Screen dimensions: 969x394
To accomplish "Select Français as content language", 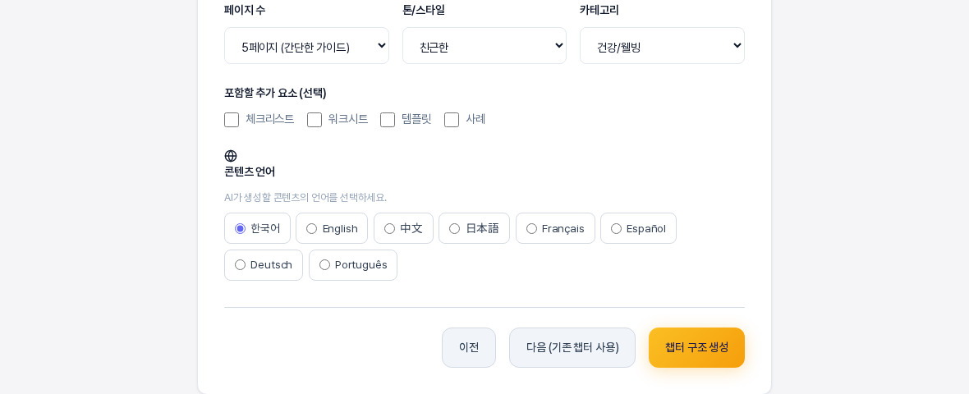I will pyautogui.click(x=555, y=228).
